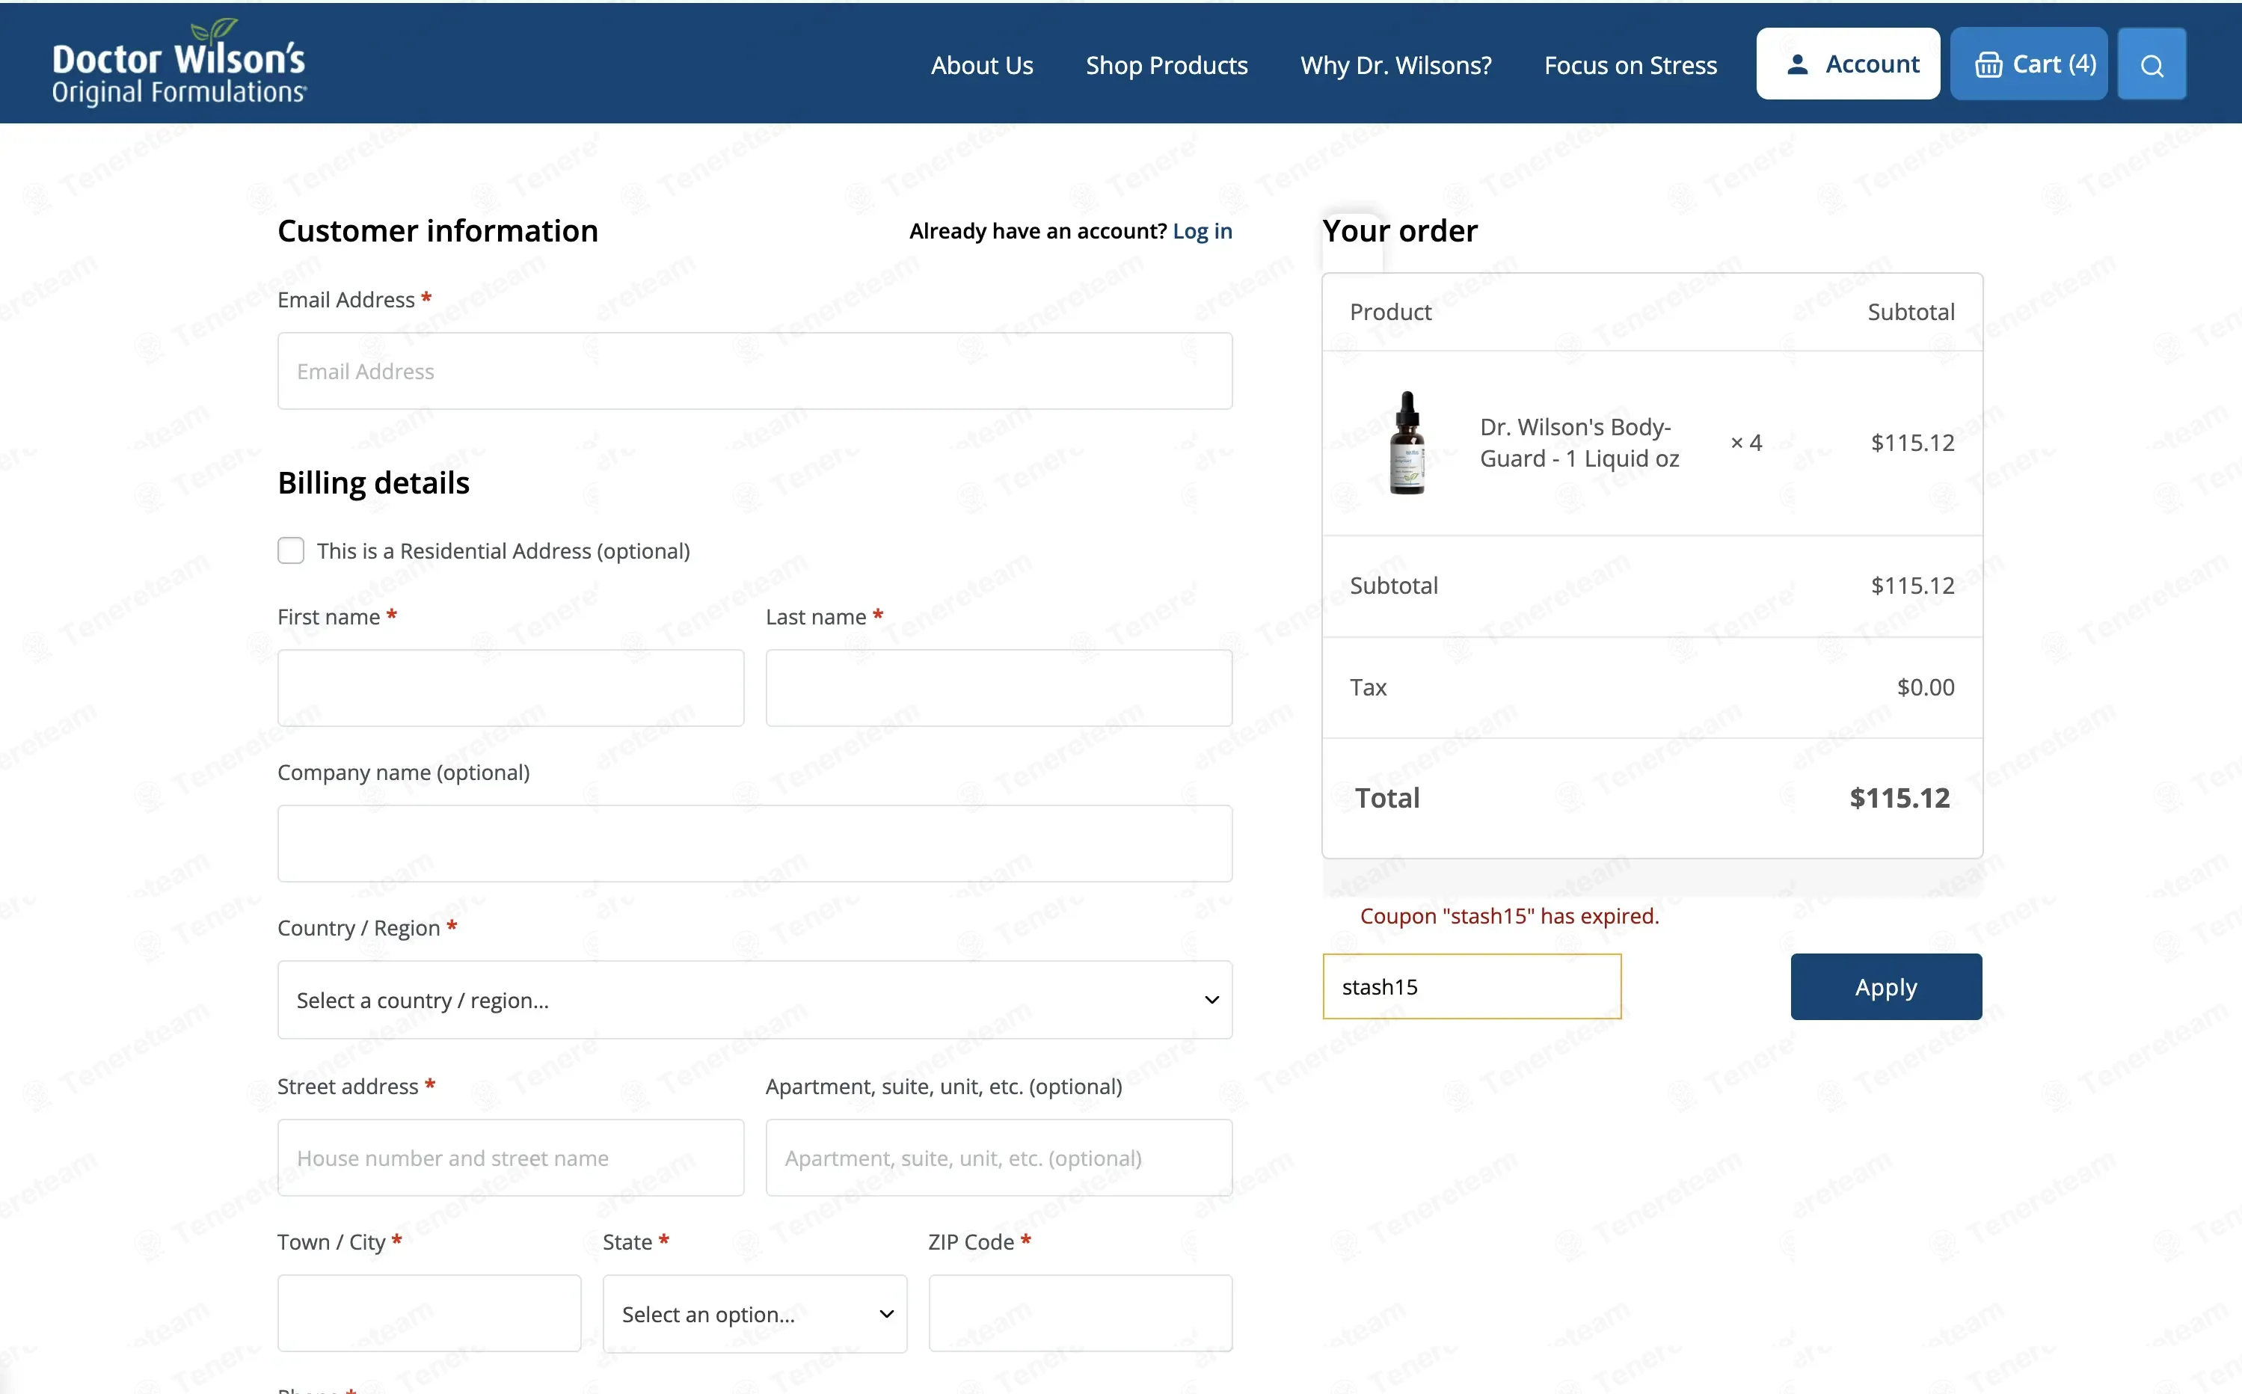Screen dimensions: 2242x1394
Task: Open the Country / Region dropdown
Action: point(754,1001)
